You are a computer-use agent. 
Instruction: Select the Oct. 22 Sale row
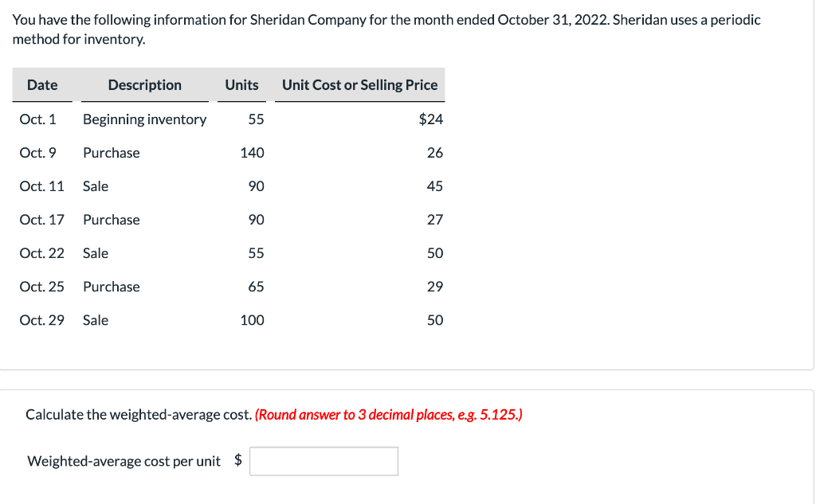(x=95, y=252)
